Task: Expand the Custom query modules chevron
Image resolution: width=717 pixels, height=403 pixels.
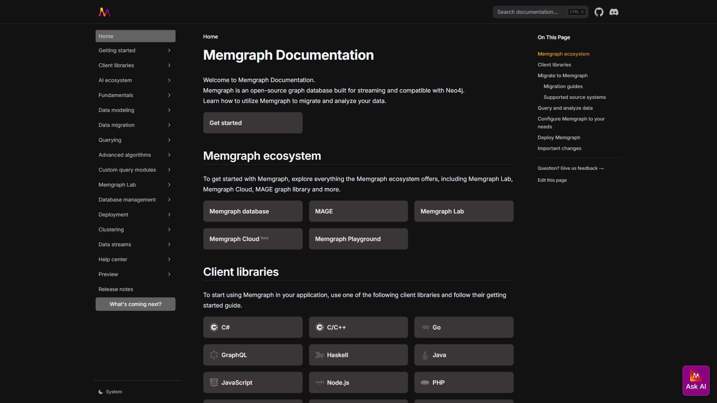Action: coord(169,170)
